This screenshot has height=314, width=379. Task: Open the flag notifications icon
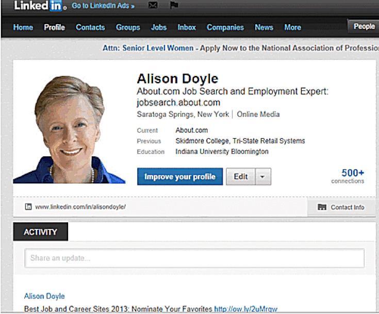174,5
